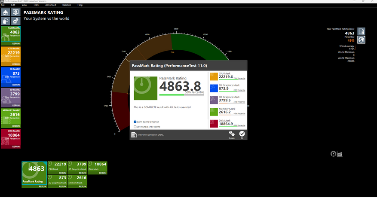Image resolution: width=377 pixels, height=198 pixels.
Task: Click View Online Comparison Charts link
Action: coord(151,135)
